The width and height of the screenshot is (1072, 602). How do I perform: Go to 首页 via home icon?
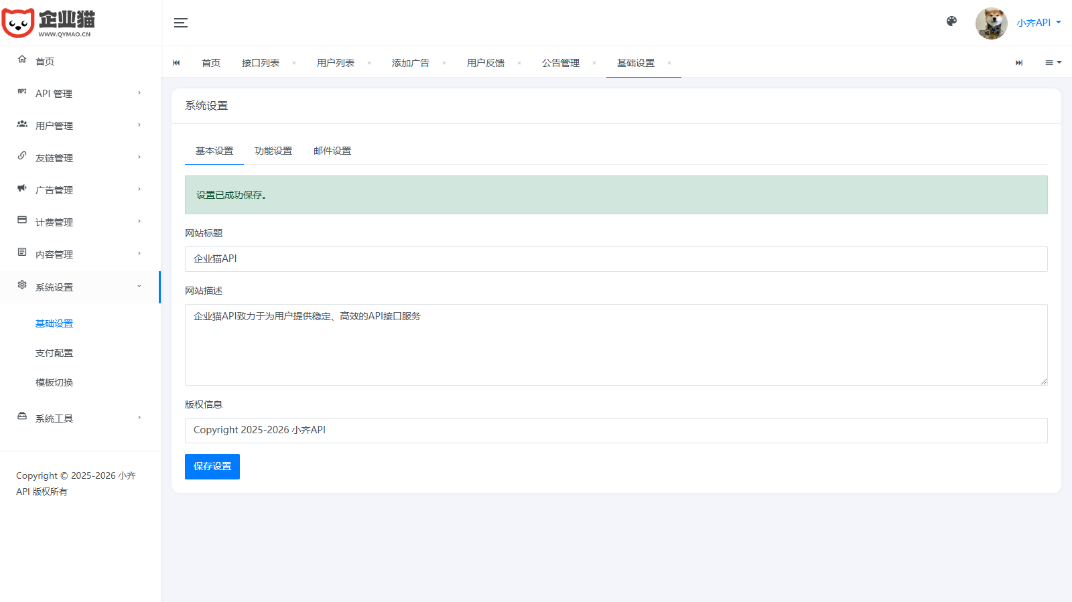pyautogui.click(x=22, y=60)
